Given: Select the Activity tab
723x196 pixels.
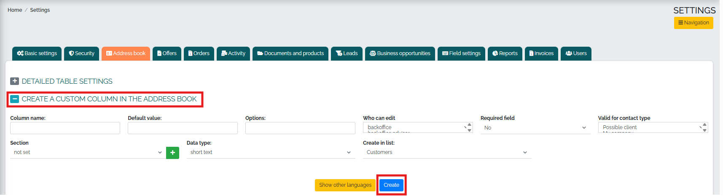Looking at the screenshot, I should coord(233,53).
